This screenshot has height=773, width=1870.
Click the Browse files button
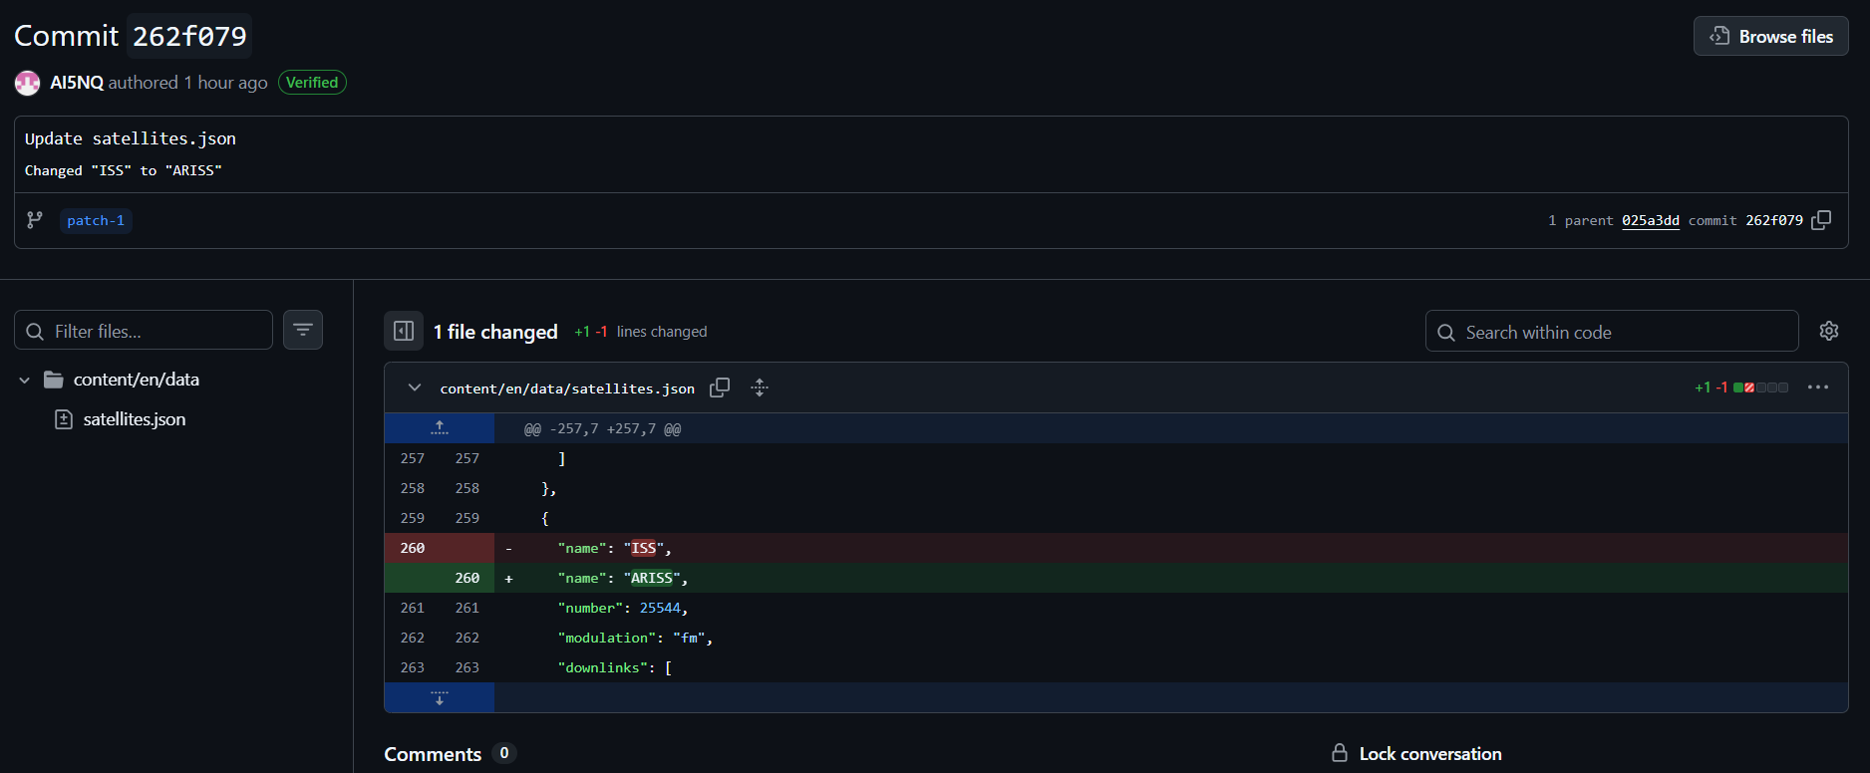(x=1770, y=36)
